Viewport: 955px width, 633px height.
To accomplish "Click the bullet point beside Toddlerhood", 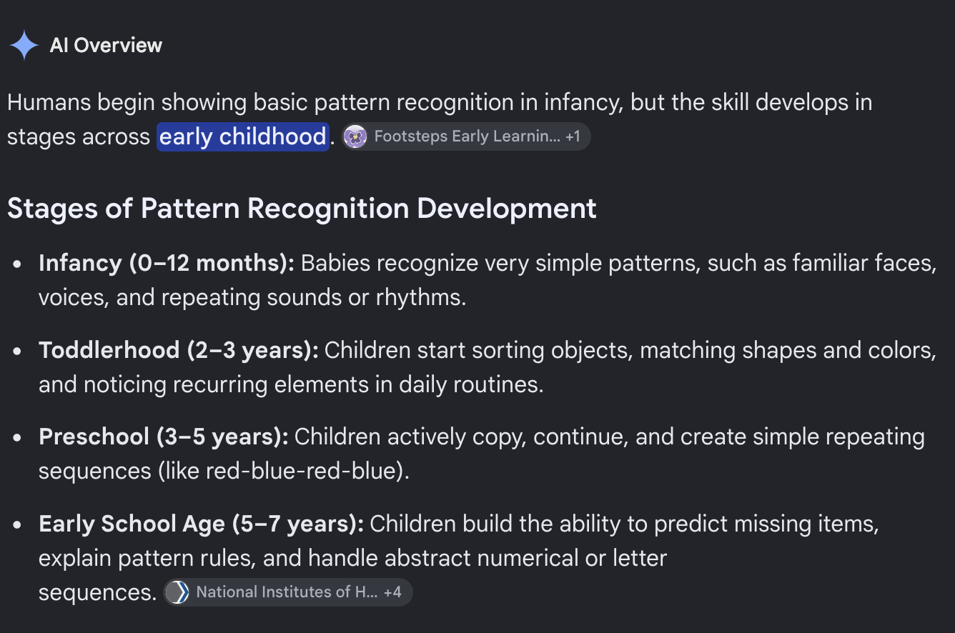I will 16,351.
